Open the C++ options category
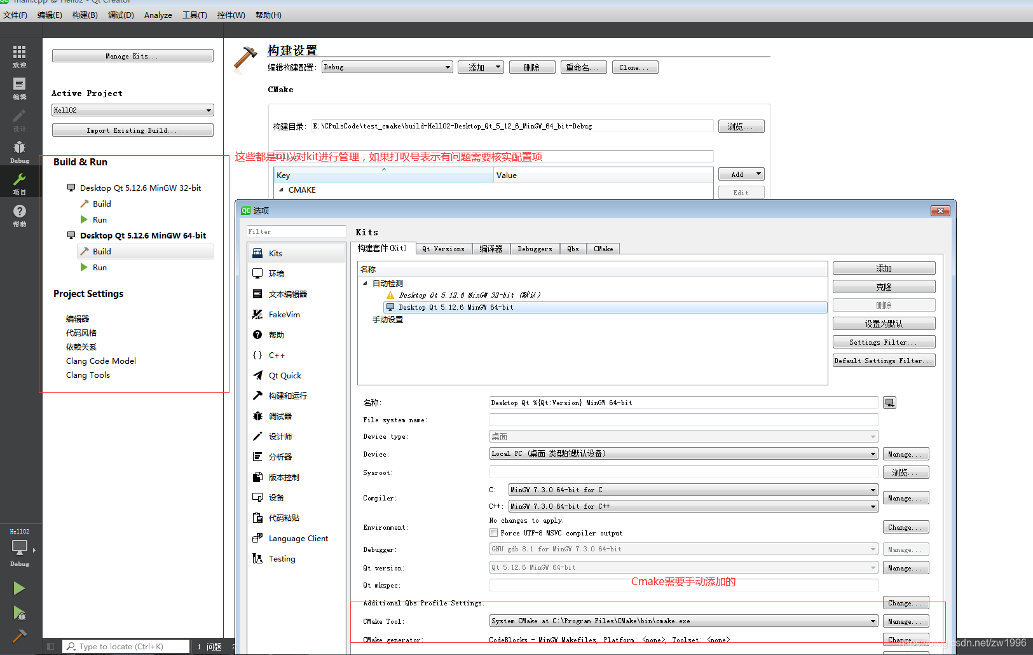1033x655 pixels. [x=296, y=355]
